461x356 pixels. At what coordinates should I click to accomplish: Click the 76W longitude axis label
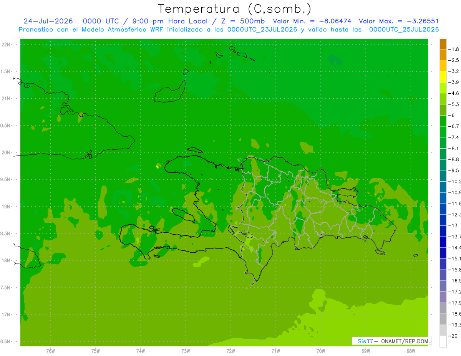click(50, 351)
